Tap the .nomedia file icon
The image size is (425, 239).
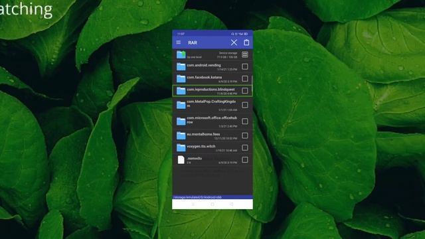[181, 160]
